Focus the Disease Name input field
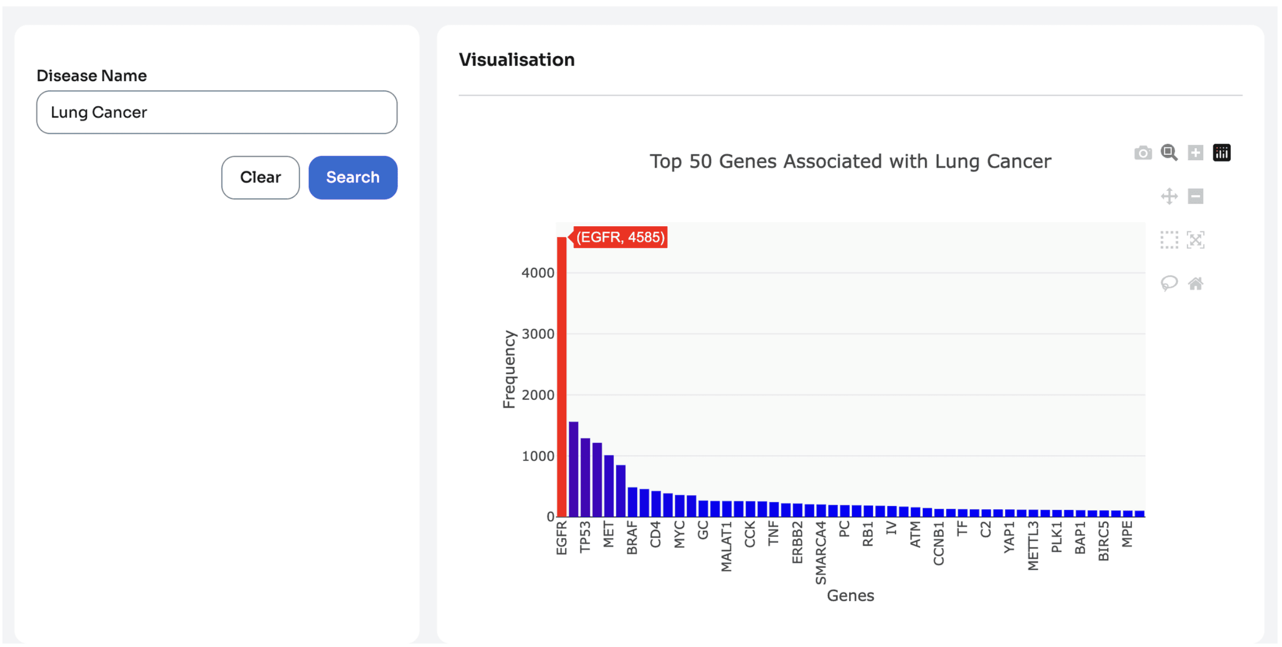 pos(217,113)
